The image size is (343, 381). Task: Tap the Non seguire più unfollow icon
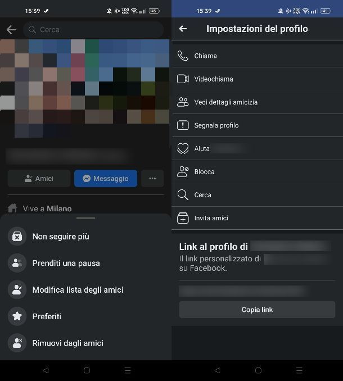click(x=17, y=237)
